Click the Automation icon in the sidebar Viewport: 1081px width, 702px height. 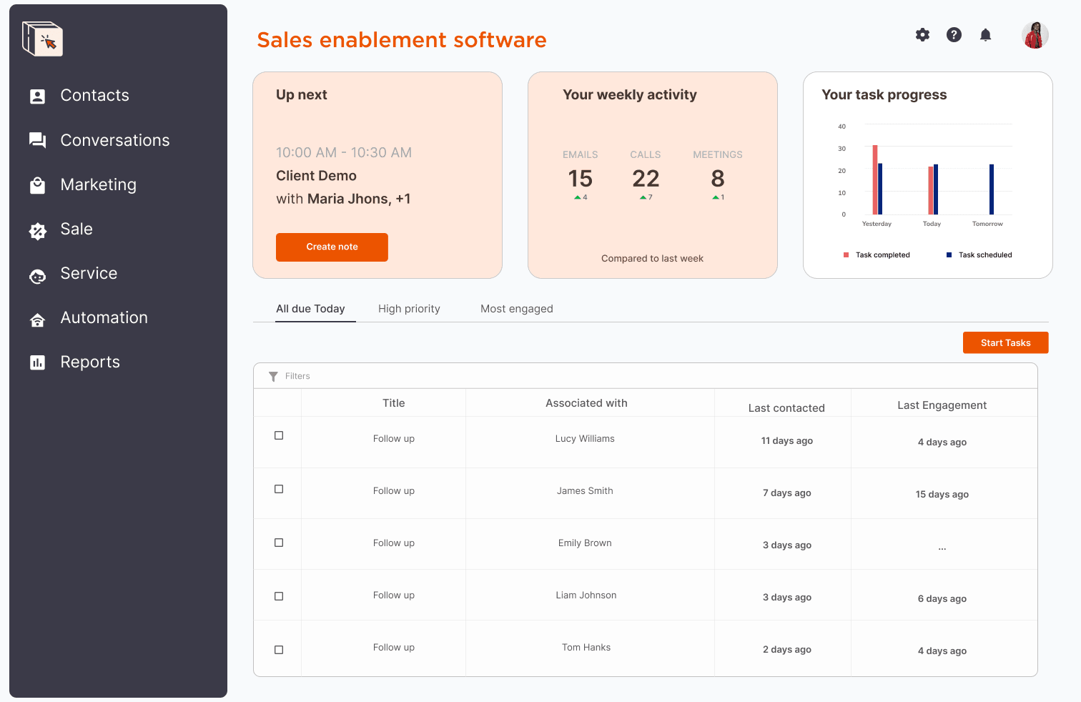pos(38,318)
